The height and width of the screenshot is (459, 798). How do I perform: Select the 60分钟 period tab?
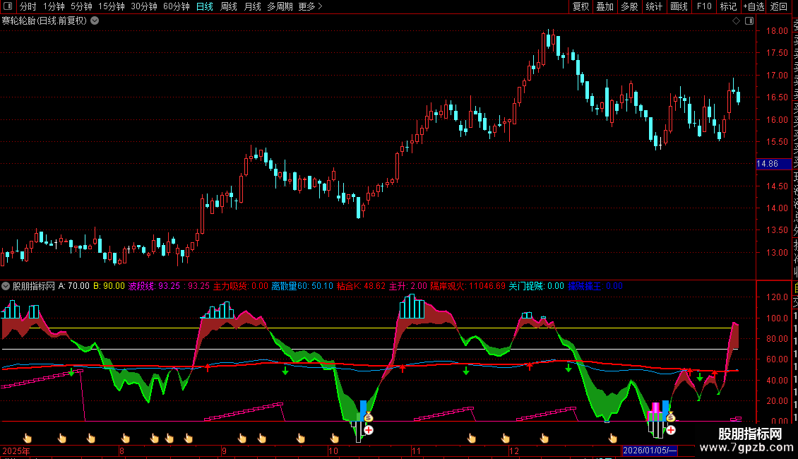176,6
